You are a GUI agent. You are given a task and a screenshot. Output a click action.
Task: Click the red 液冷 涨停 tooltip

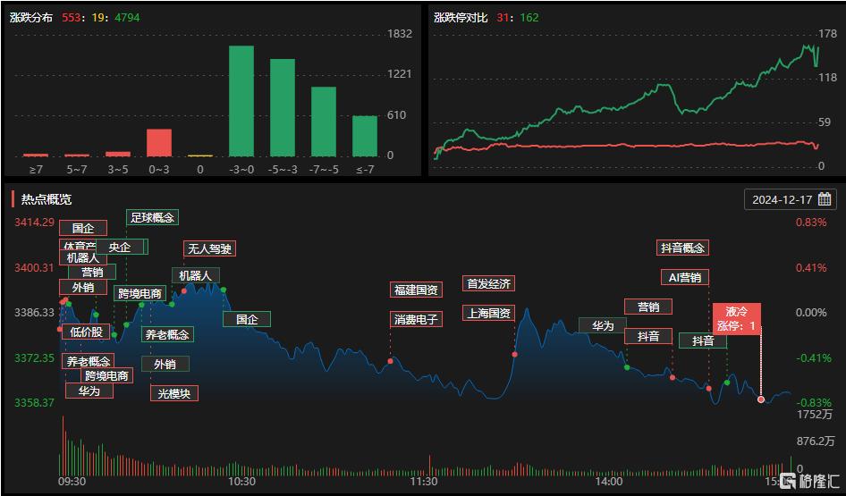point(737,319)
